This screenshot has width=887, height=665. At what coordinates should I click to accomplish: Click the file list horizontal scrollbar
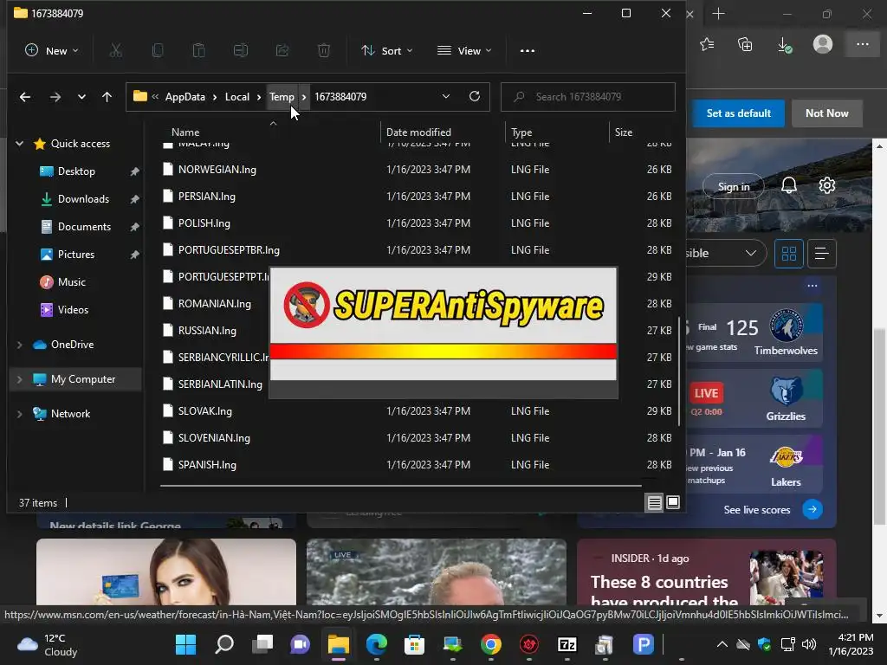tap(400, 485)
